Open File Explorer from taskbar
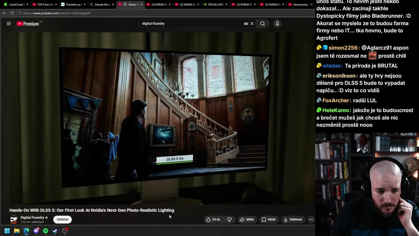The image size is (419, 236). [x=17, y=231]
